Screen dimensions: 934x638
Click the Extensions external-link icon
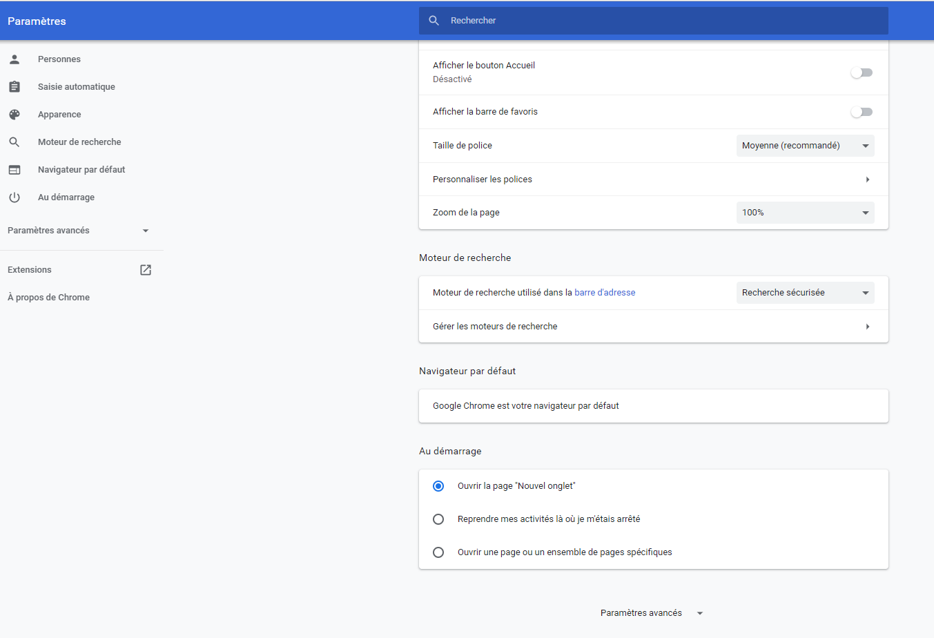pyautogui.click(x=146, y=270)
